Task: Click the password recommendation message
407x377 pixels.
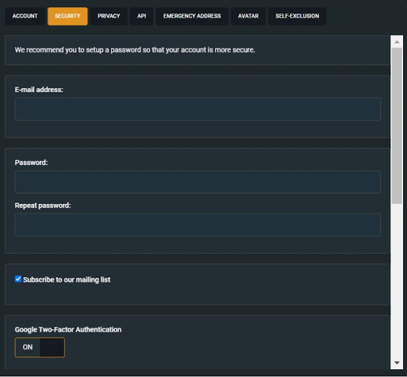Action: 135,50
